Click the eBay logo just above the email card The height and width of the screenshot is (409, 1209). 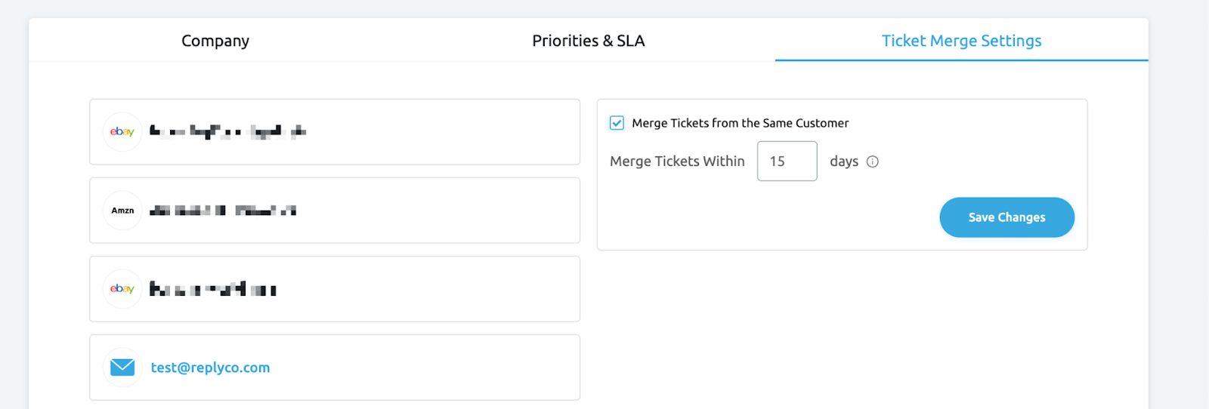pos(122,289)
